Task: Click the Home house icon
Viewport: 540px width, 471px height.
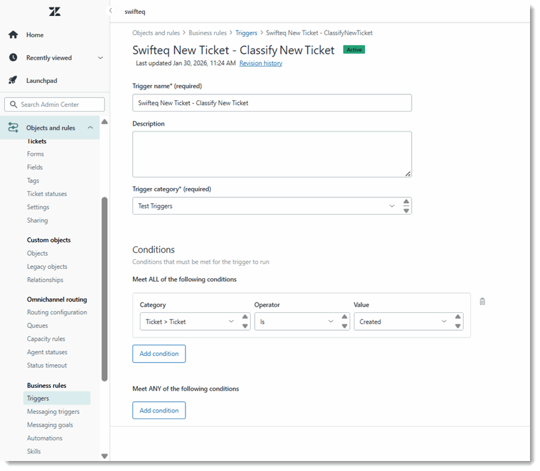Action: click(13, 35)
